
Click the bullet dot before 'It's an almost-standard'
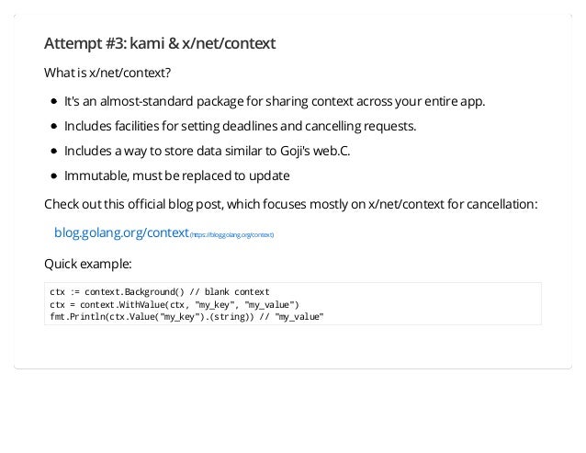pos(54,101)
